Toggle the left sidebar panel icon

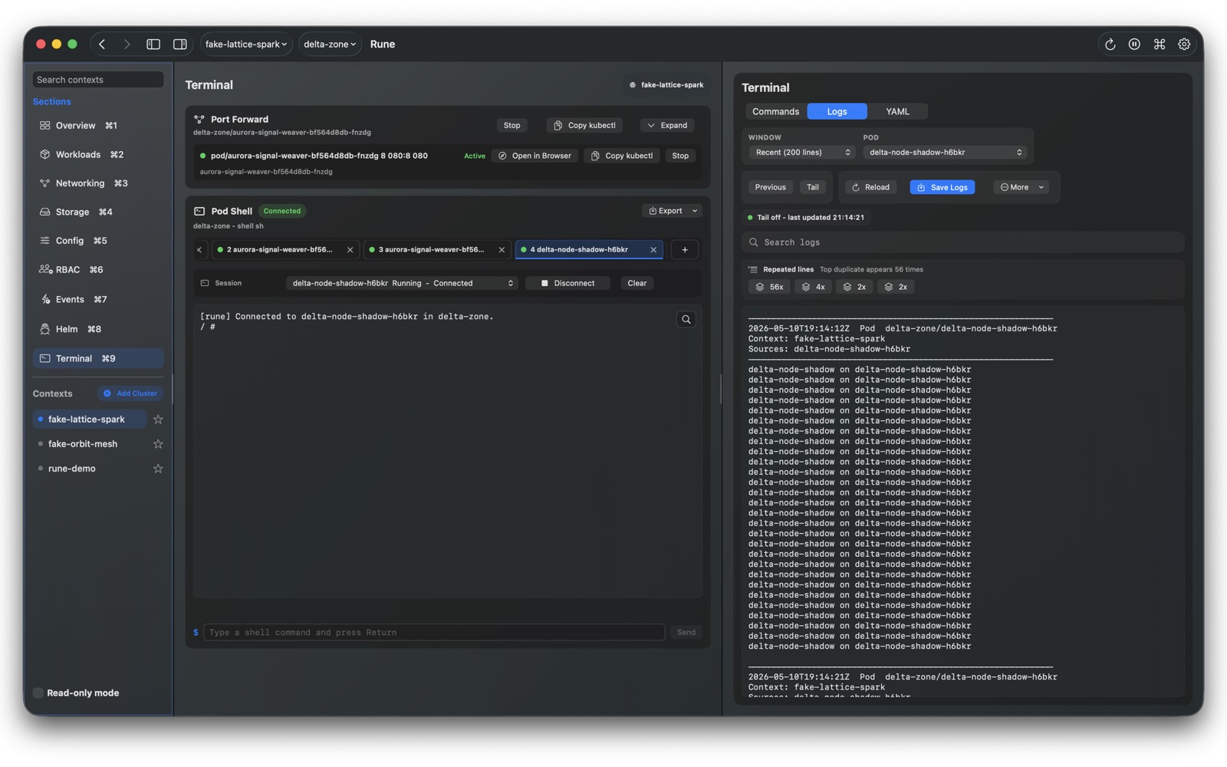pyautogui.click(x=153, y=44)
